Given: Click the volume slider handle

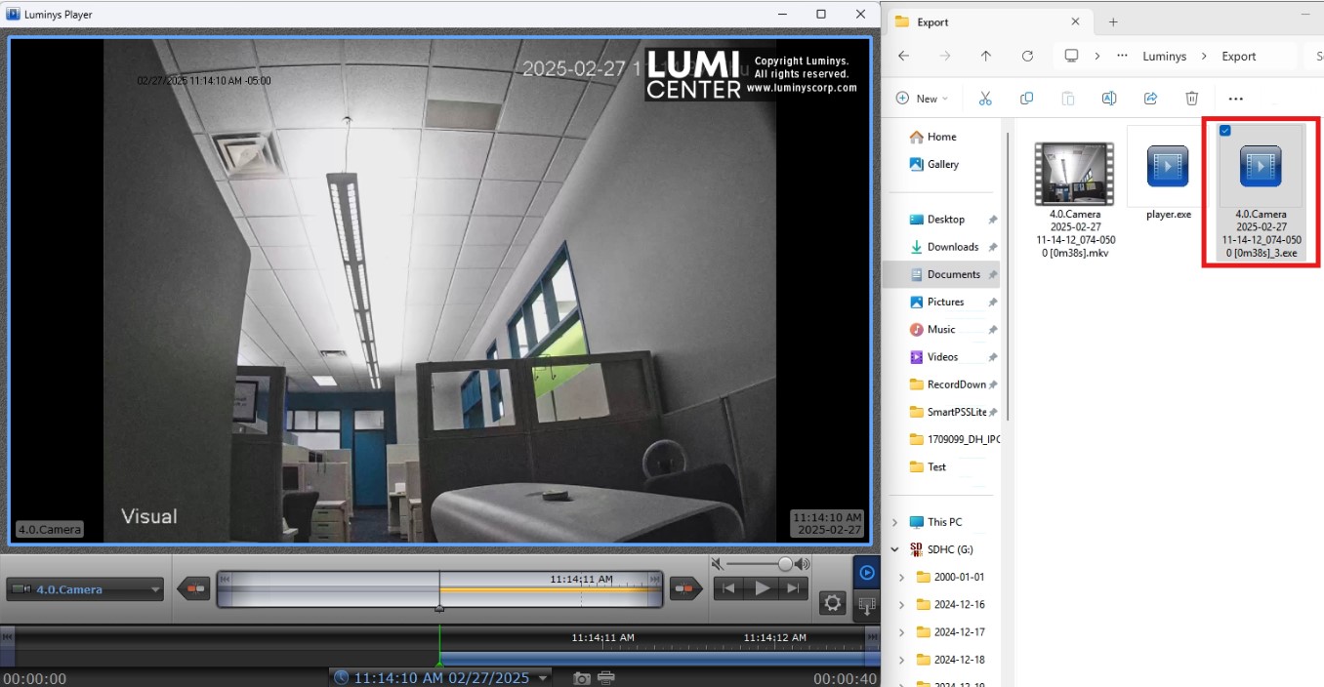Looking at the screenshot, I should (x=785, y=564).
